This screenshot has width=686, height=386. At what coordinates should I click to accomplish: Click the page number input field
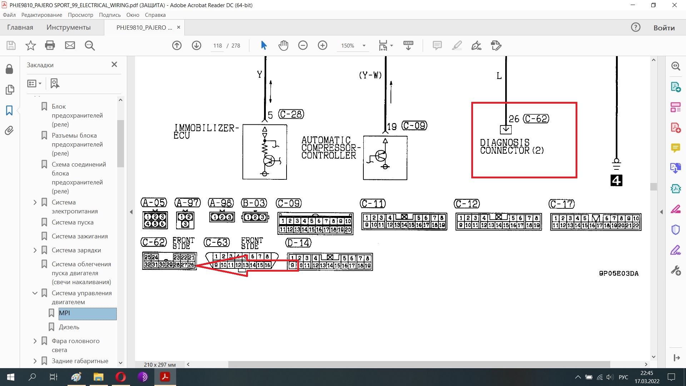[x=218, y=46]
